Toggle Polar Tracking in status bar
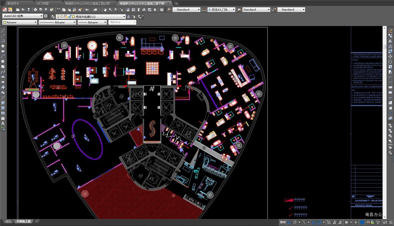 pyautogui.click(x=295, y=222)
